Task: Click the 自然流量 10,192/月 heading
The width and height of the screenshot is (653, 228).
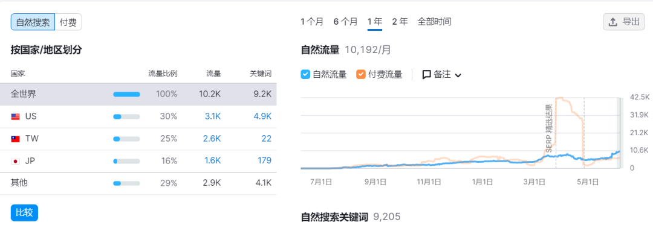Action: (x=346, y=50)
